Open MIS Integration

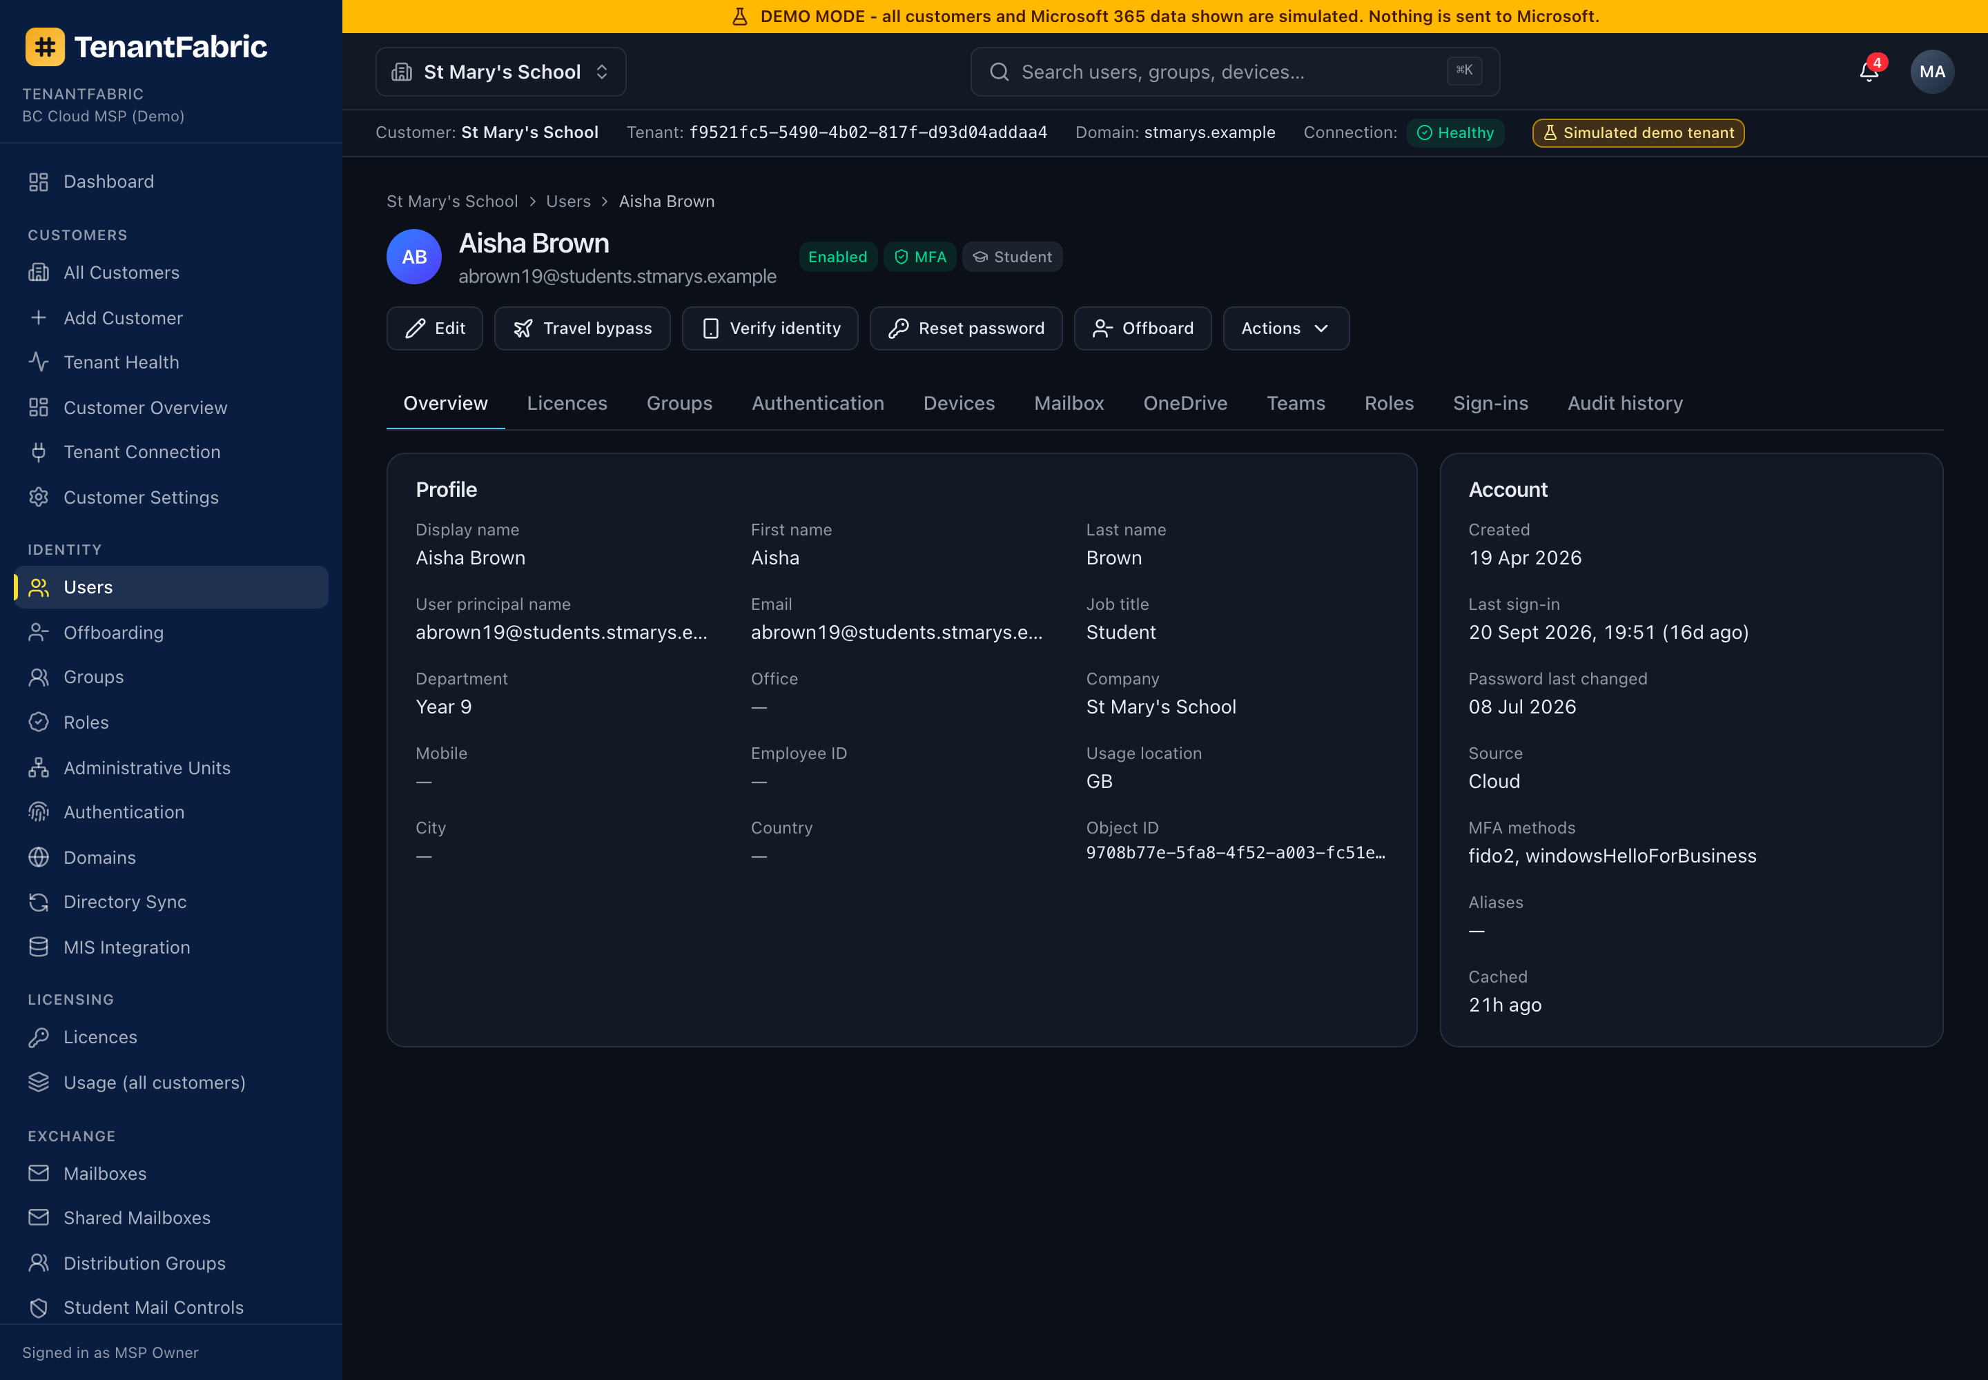[171, 947]
